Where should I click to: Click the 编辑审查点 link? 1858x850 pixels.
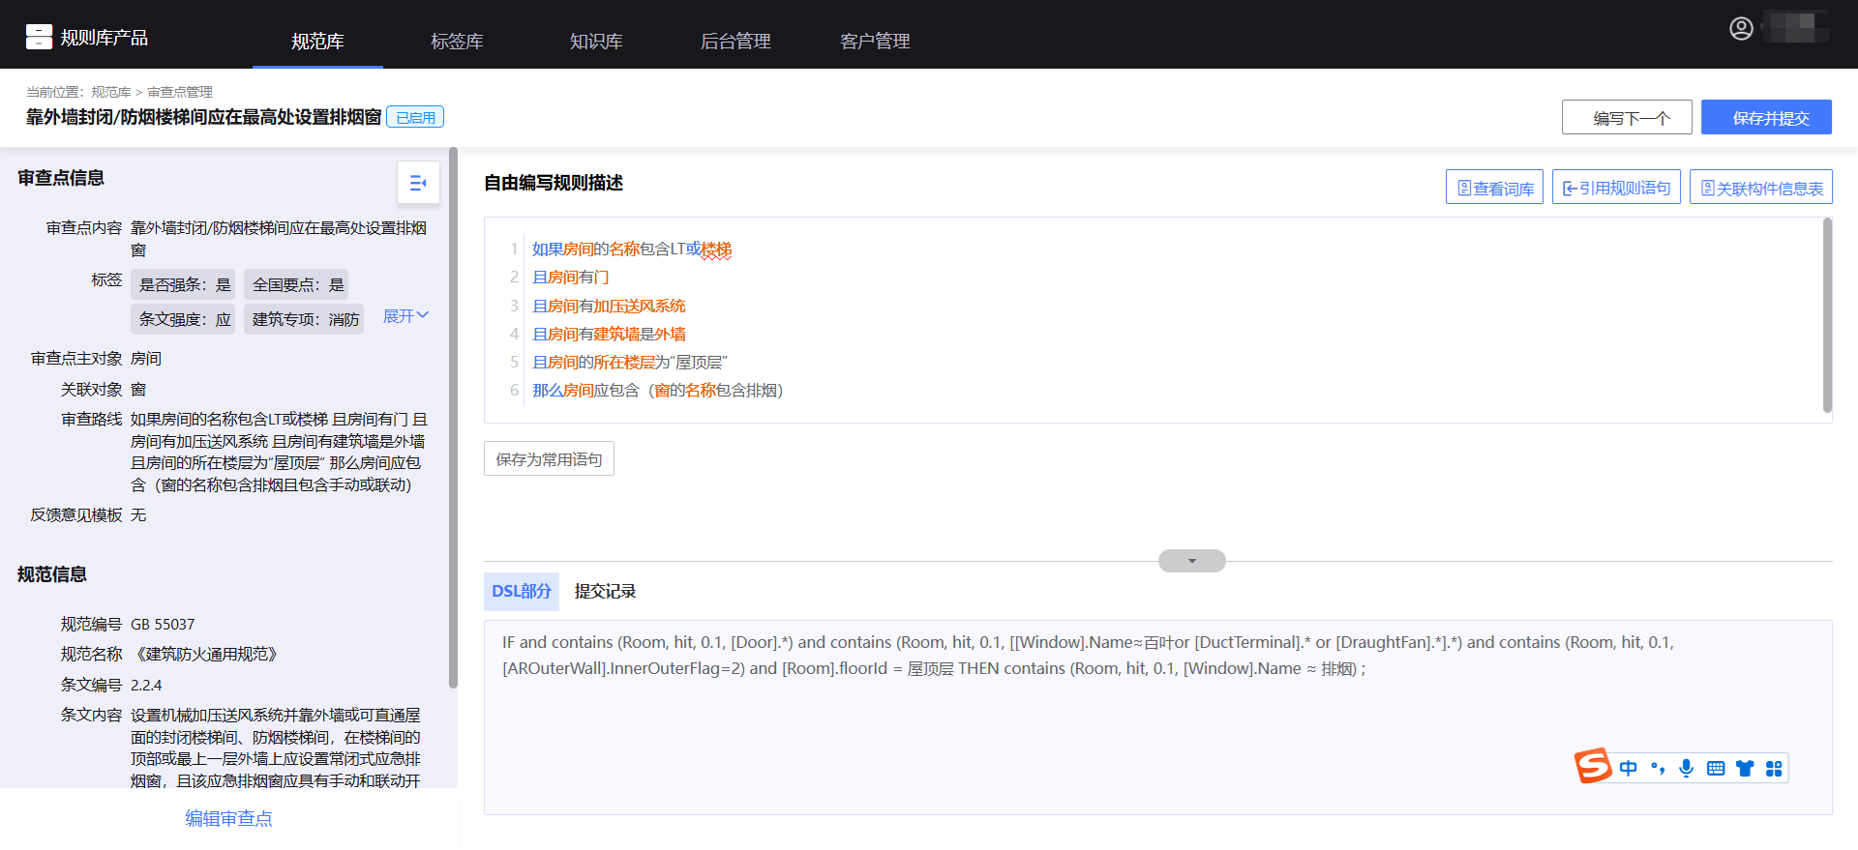(x=228, y=818)
